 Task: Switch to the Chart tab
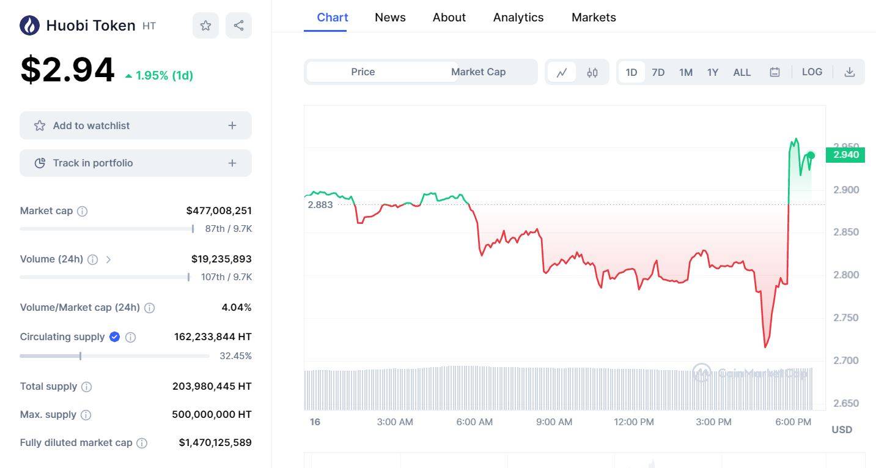point(333,17)
